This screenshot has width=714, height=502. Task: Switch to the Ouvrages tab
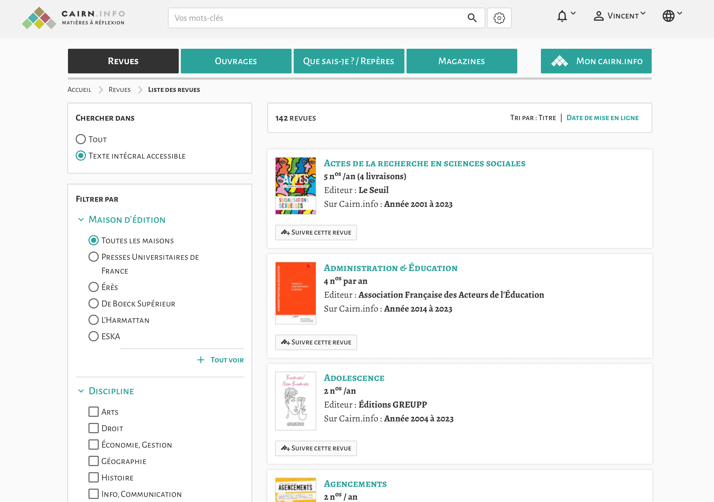tap(236, 61)
